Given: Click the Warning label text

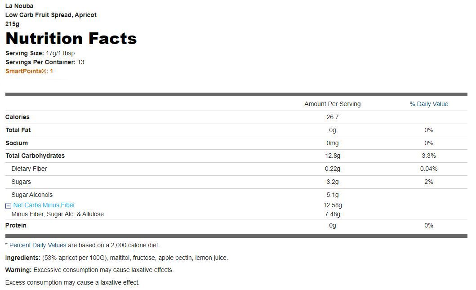Looking at the screenshot, I should point(18,270).
